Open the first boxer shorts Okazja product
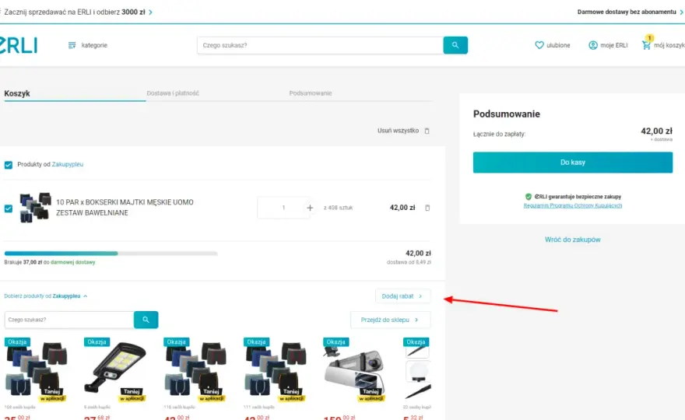 click(36, 369)
